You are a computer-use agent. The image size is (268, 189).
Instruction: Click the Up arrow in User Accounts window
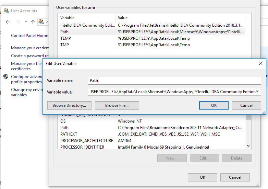[x=33, y=22]
